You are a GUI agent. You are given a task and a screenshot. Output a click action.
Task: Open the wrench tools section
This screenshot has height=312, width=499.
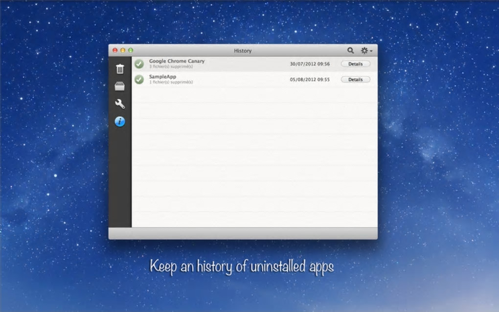click(x=120, y=104)
